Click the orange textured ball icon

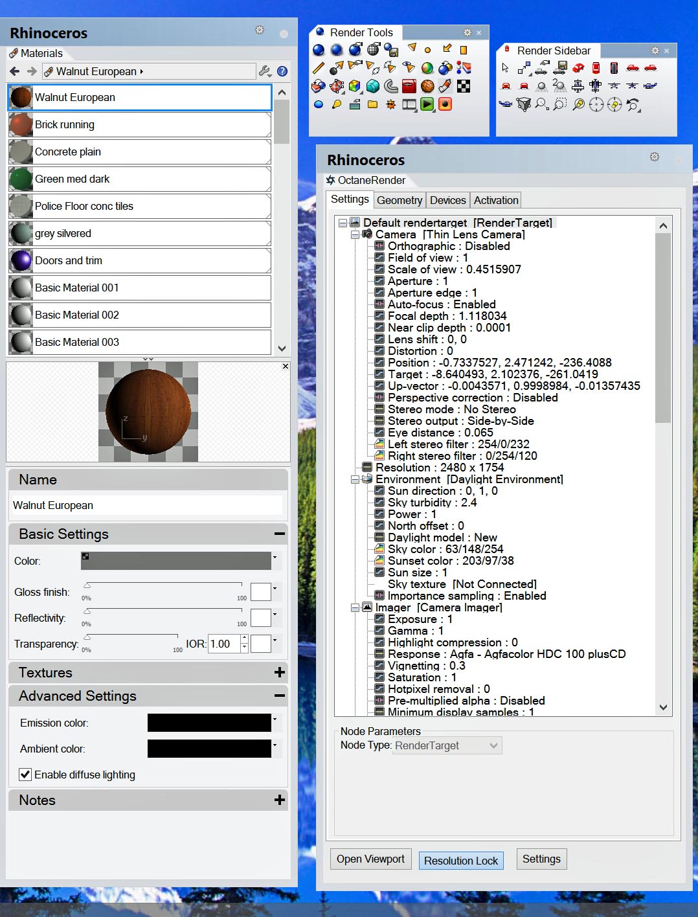point(427,85)
